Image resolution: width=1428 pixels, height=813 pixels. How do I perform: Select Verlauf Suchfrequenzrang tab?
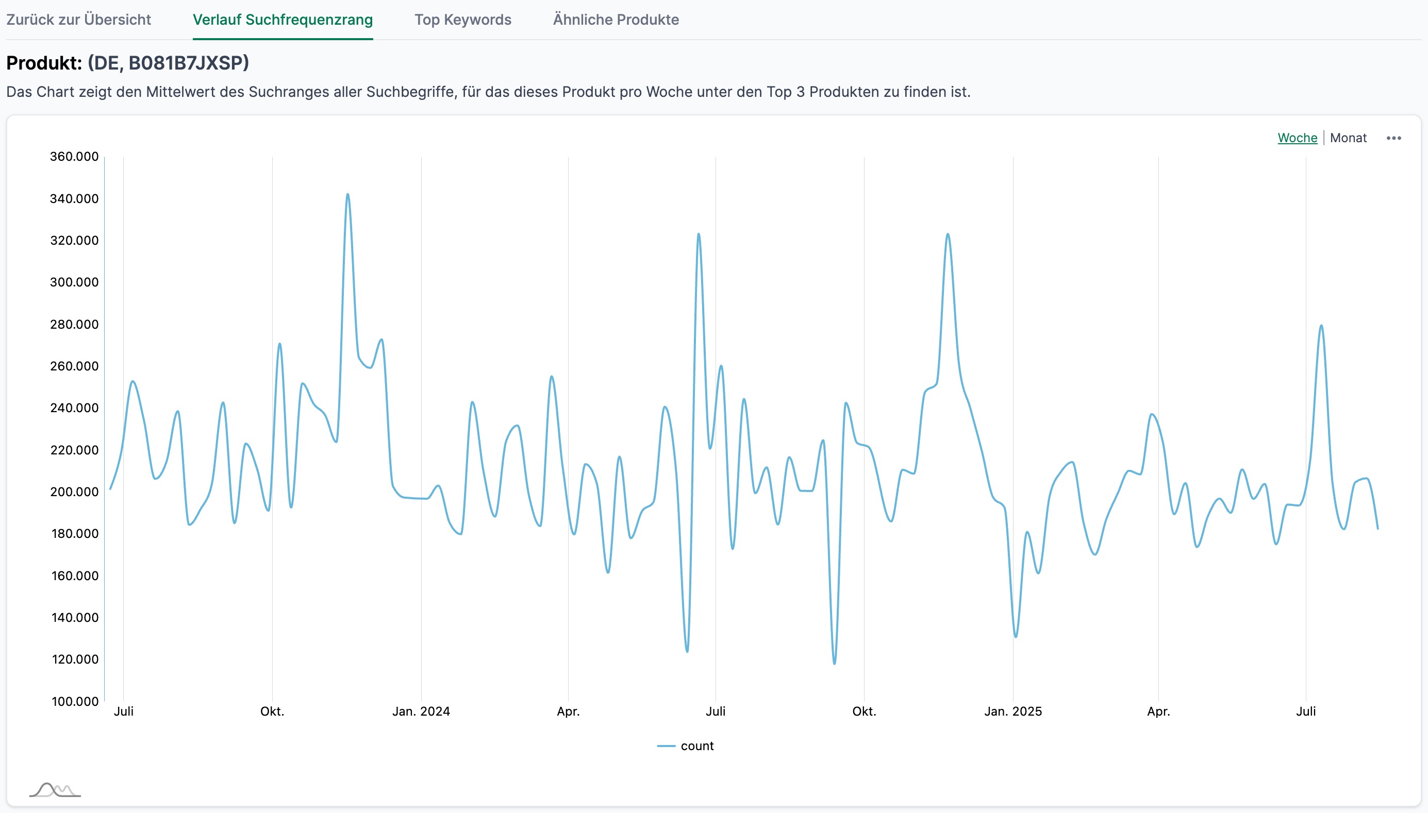283,20
